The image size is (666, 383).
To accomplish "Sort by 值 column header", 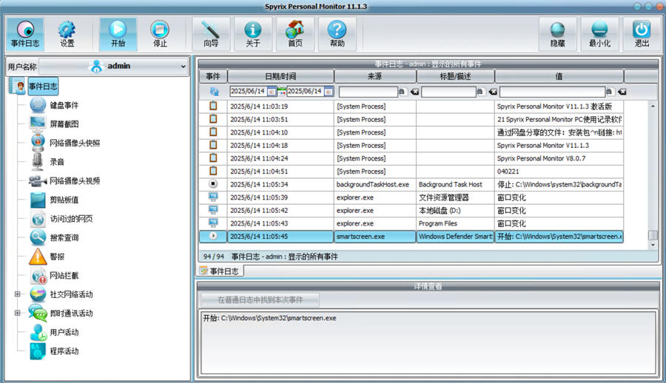I will coord(559,76).
